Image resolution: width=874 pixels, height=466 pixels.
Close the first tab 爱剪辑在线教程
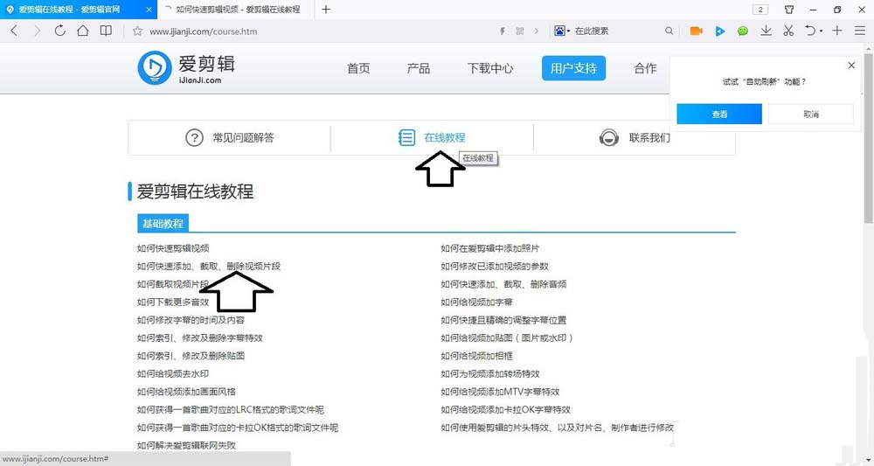click(149, 10)
